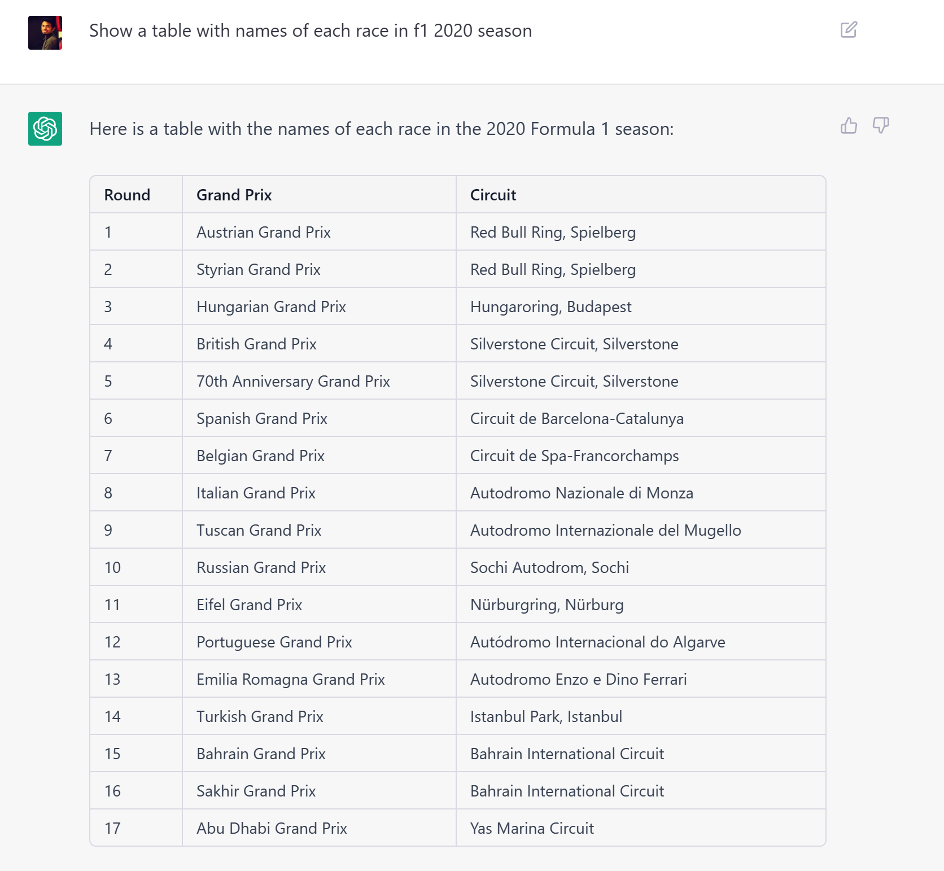Click the user profile avatar
The height and width of the screenshot is (871, 944).
point(45,33)
